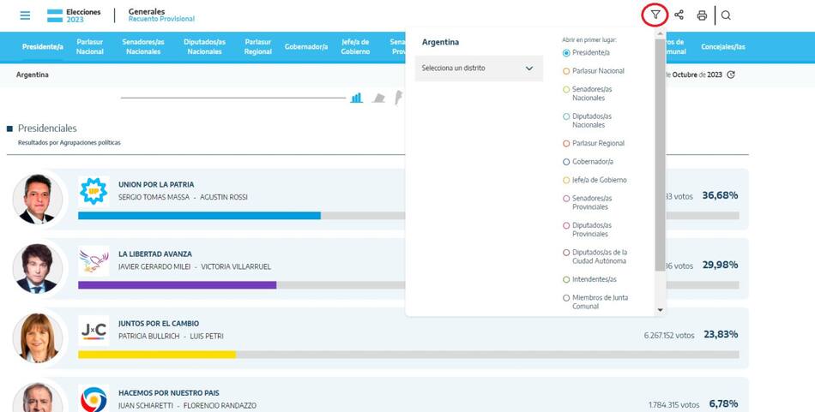Select the Parlasur Nacional radio option
The image size is (815, 412).
point(566,71)
